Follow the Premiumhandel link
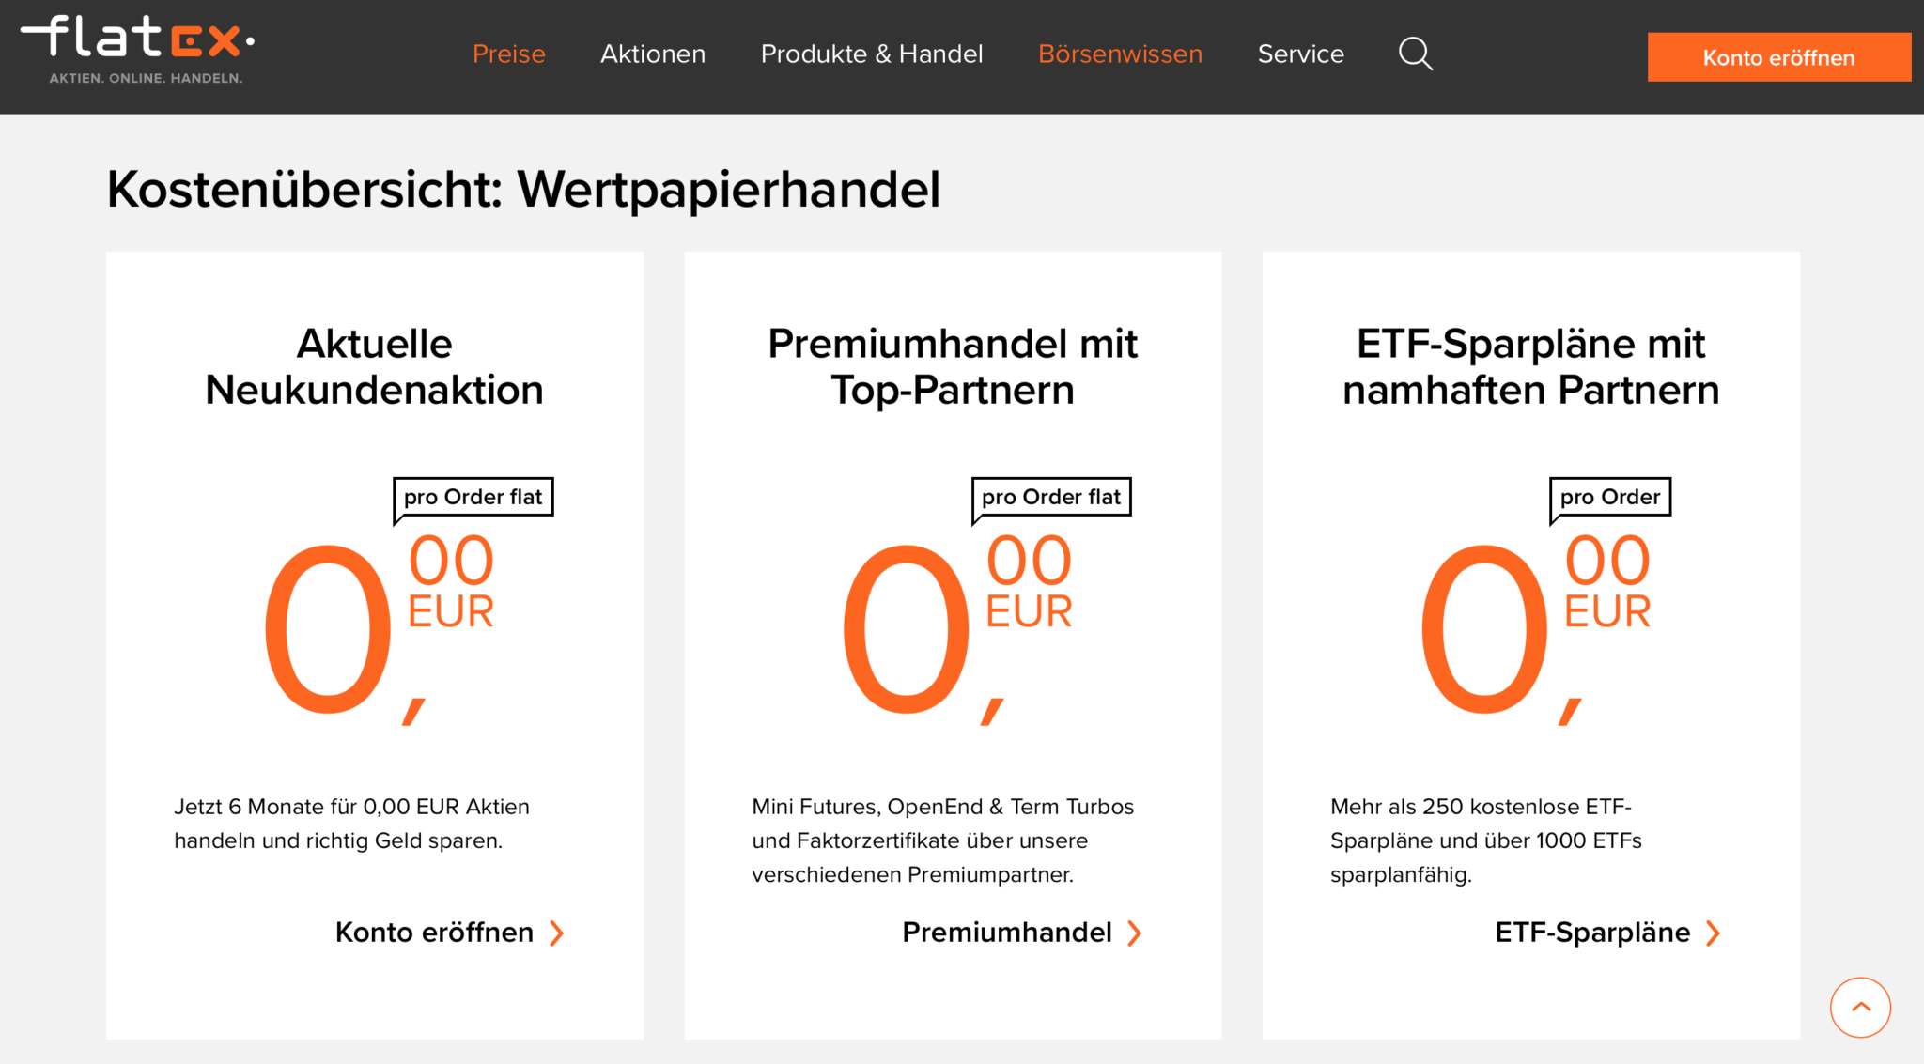Image resolution: width=1924 pixels, height=1064 pixels. 1007,933
